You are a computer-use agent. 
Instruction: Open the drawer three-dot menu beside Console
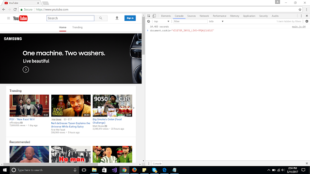click(149, 163)
